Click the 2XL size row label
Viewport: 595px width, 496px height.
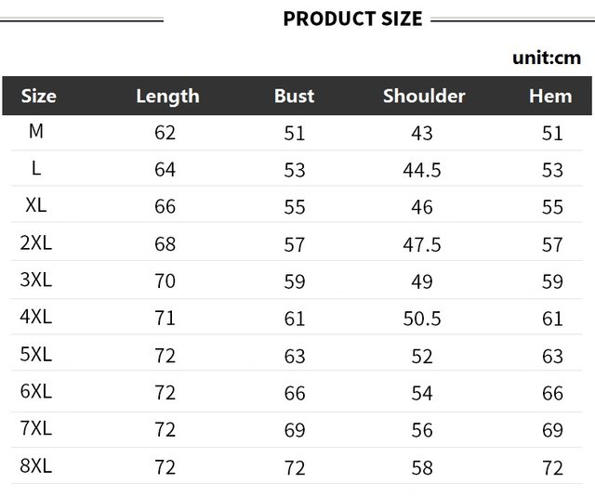tap(36, 243)
